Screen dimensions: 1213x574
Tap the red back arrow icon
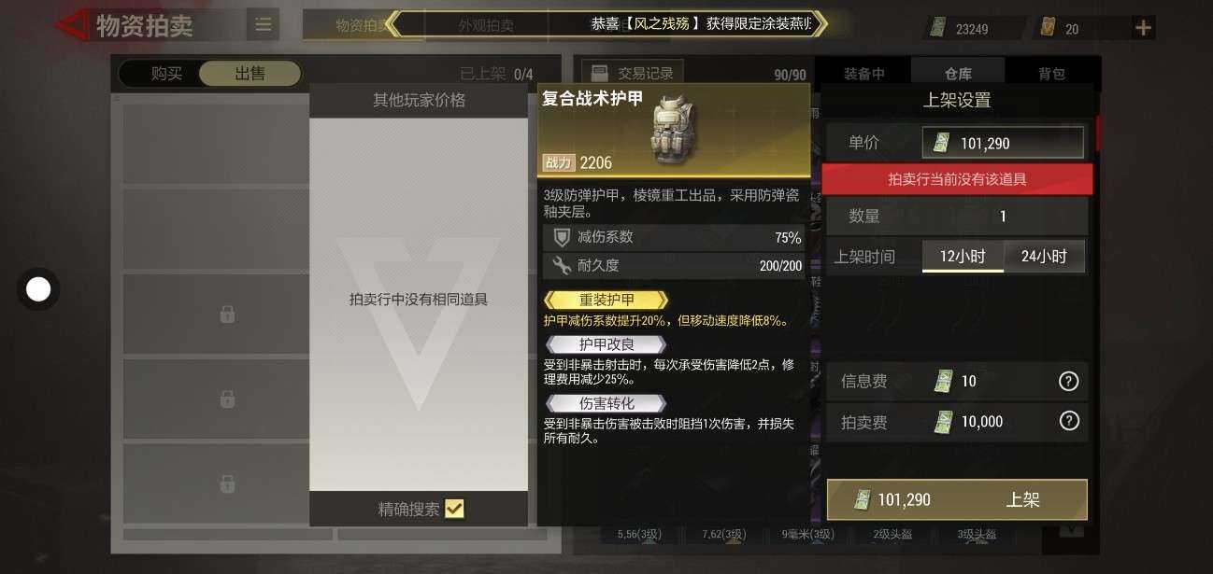click(x=72, y=25)
